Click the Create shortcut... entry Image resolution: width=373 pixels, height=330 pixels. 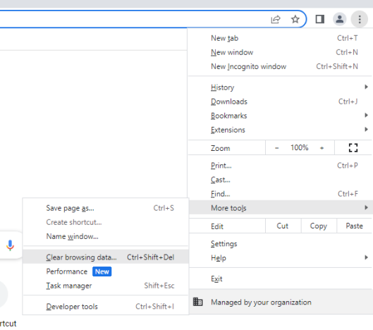(x=106, y=222)
